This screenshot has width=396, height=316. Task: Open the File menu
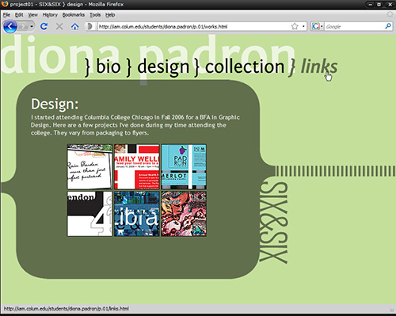coord(6,15)
